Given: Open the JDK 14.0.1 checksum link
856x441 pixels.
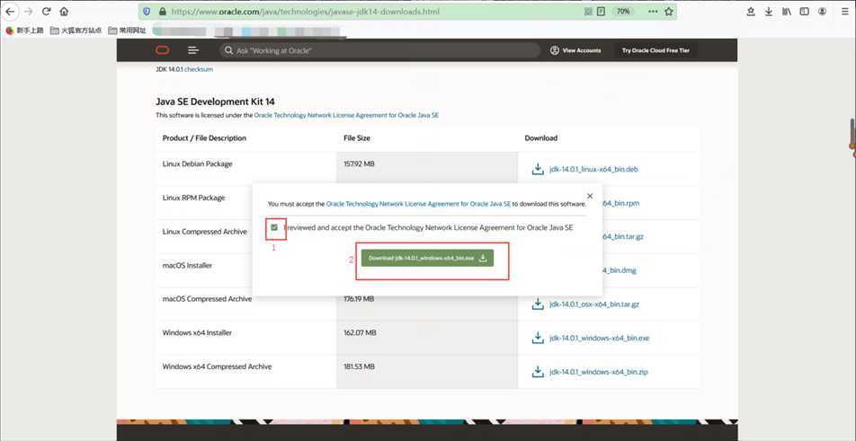Looking at the screenshot, I should point(199,70).
